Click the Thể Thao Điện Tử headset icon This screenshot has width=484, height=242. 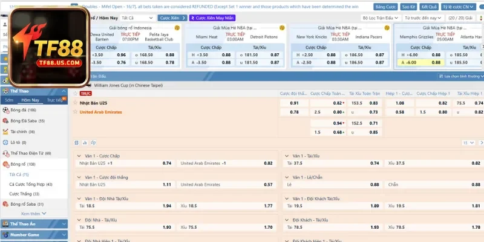(5, 153)
